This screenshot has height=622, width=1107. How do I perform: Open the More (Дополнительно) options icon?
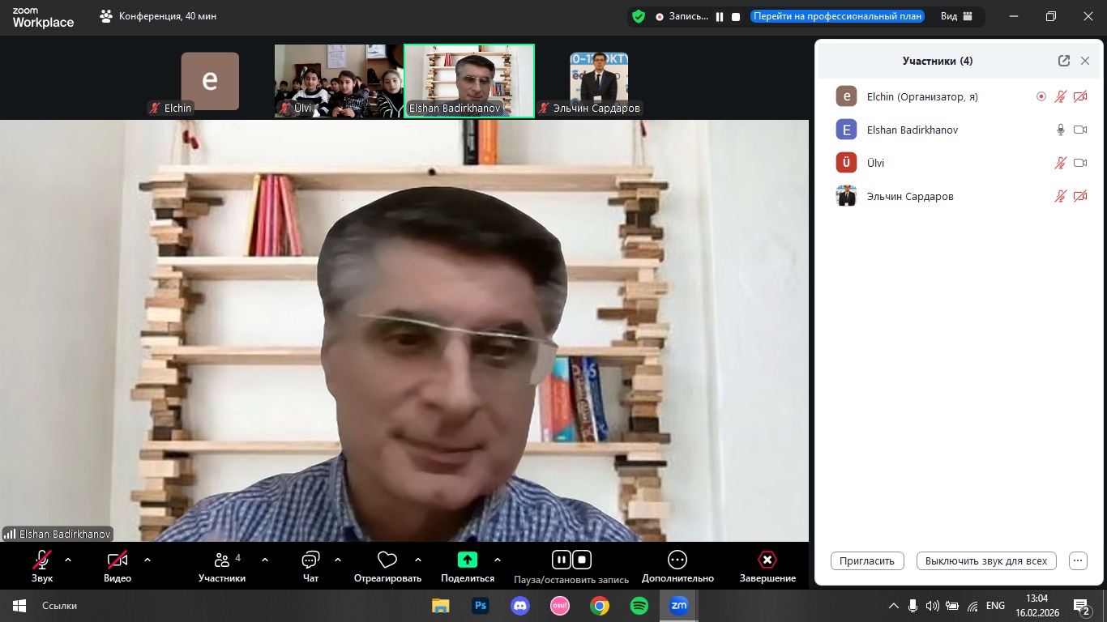pos(677,560)
